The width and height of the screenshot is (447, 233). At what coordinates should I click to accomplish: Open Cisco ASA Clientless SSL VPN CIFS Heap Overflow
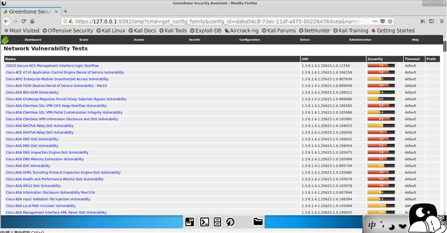(x=56, y=106)
